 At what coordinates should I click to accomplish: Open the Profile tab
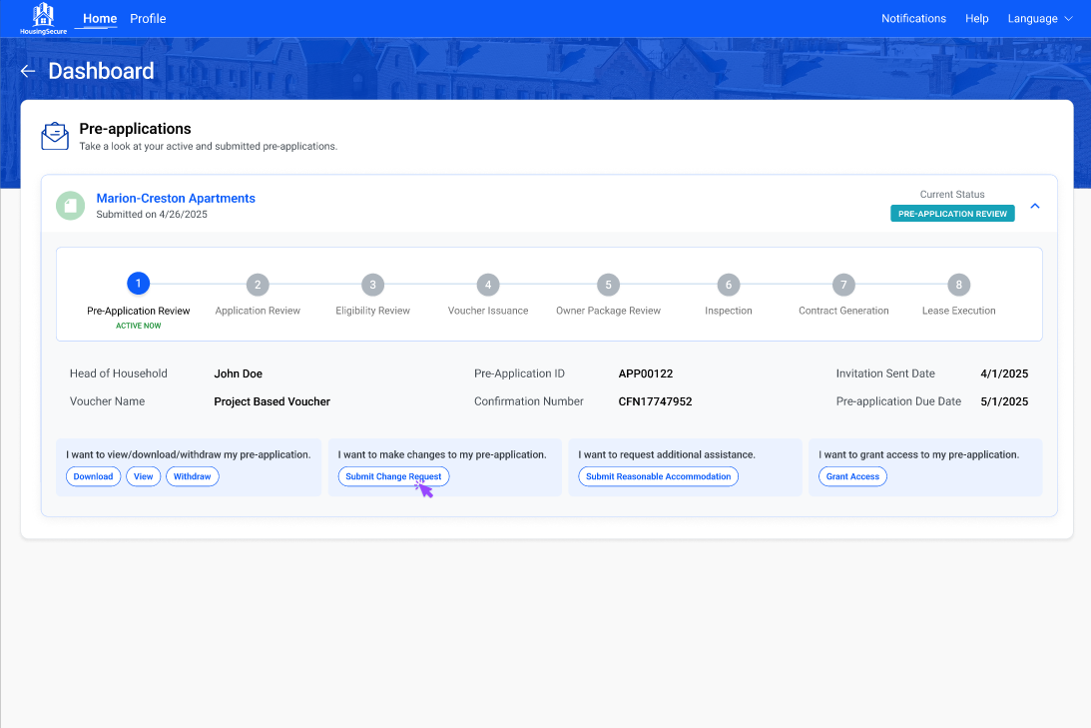click(x=148, y=19)
